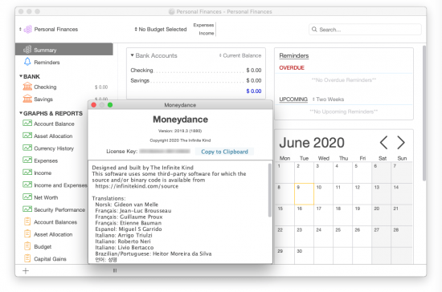Click the plus add button at bottom
This screenshot has height=292, width=442.
(x=26, y=270)
